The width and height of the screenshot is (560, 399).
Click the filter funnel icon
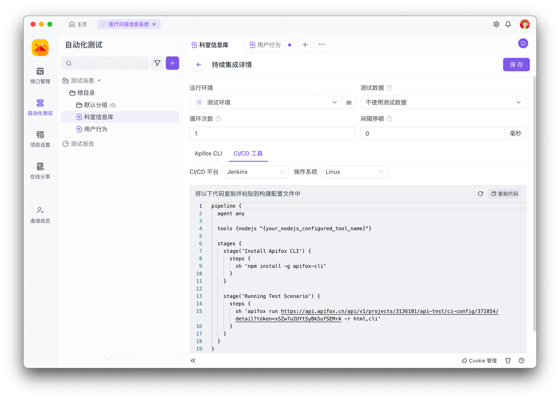(157, 63)
